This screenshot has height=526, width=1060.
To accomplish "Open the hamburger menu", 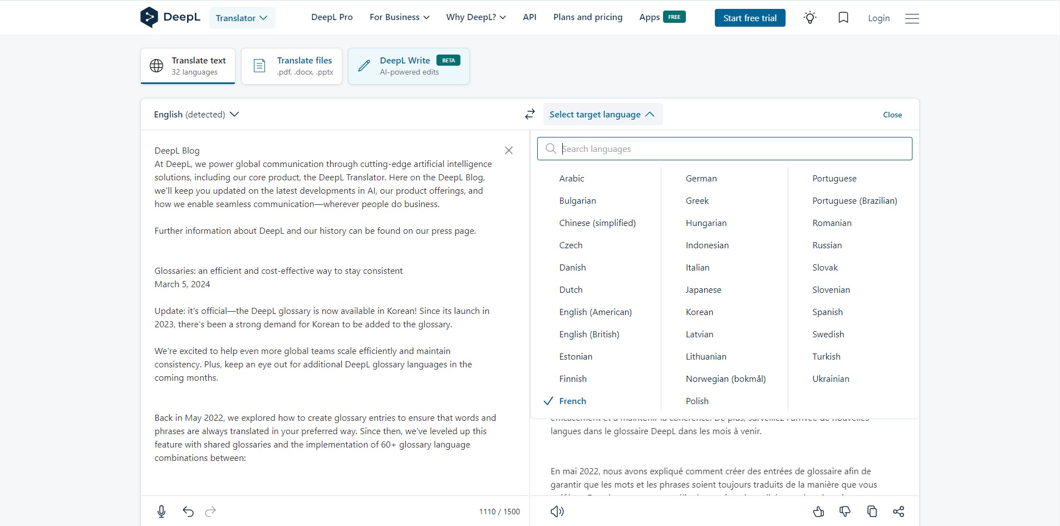I will 912,18.
